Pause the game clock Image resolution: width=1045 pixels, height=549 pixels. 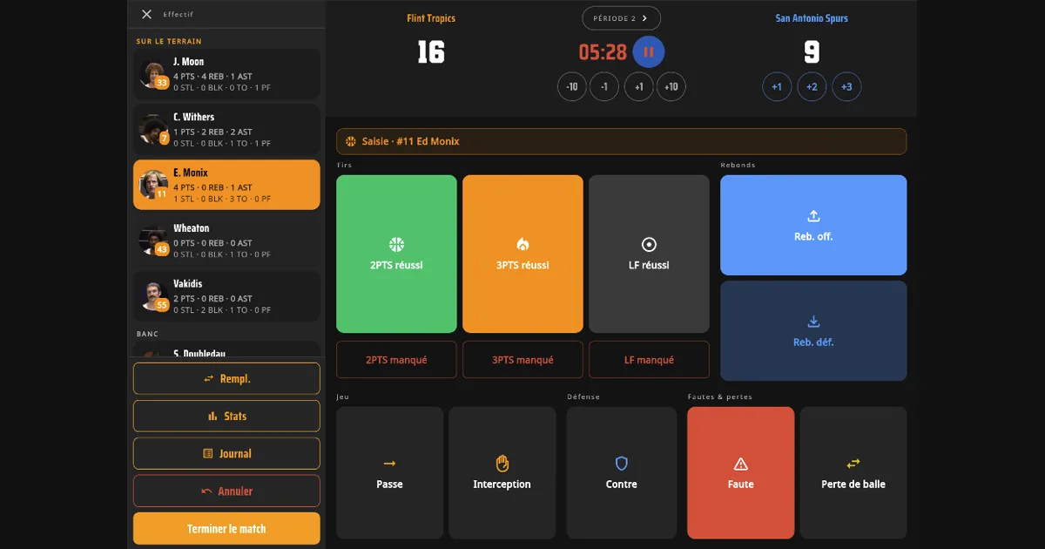point(649,52)
